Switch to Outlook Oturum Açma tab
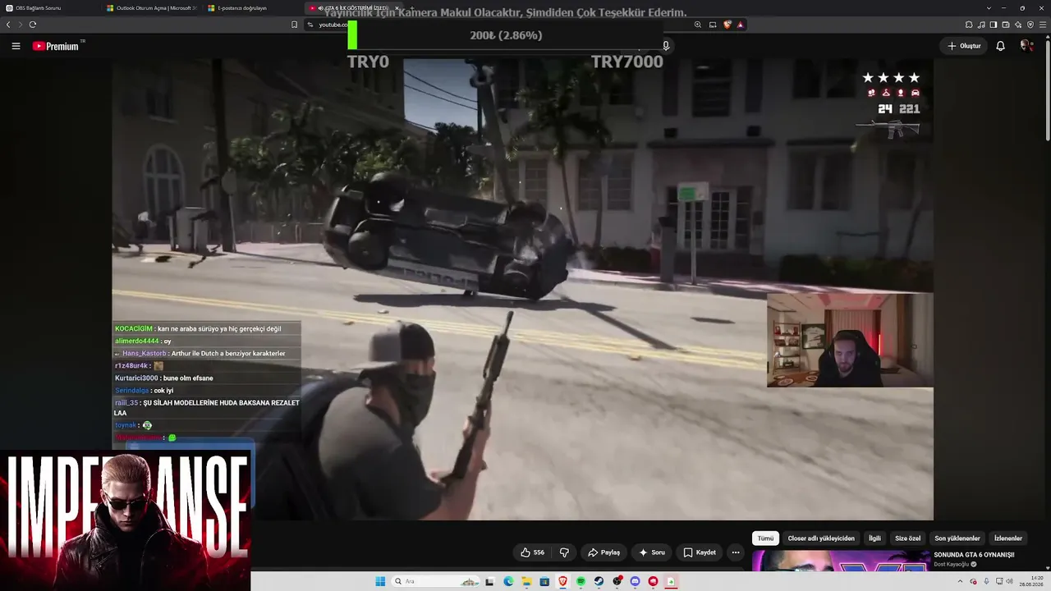The width and height of the screenshot is (1051, 591). tap(152, 8)
